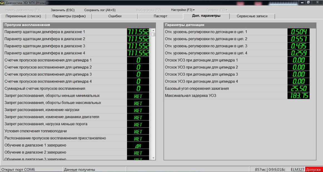
Task: Select 'Параметр адаптации демпфера в диапазоне 2'
Action: click(77, 39)
